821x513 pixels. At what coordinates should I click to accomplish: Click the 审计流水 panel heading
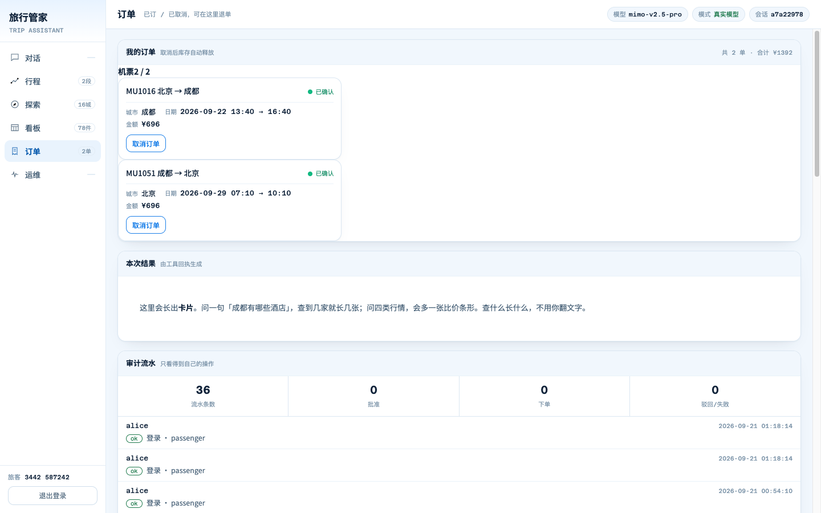pyautogui.click(x=141, y=363)
